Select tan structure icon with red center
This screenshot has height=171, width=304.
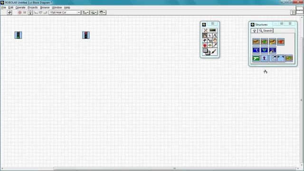(x=281, y=42)
